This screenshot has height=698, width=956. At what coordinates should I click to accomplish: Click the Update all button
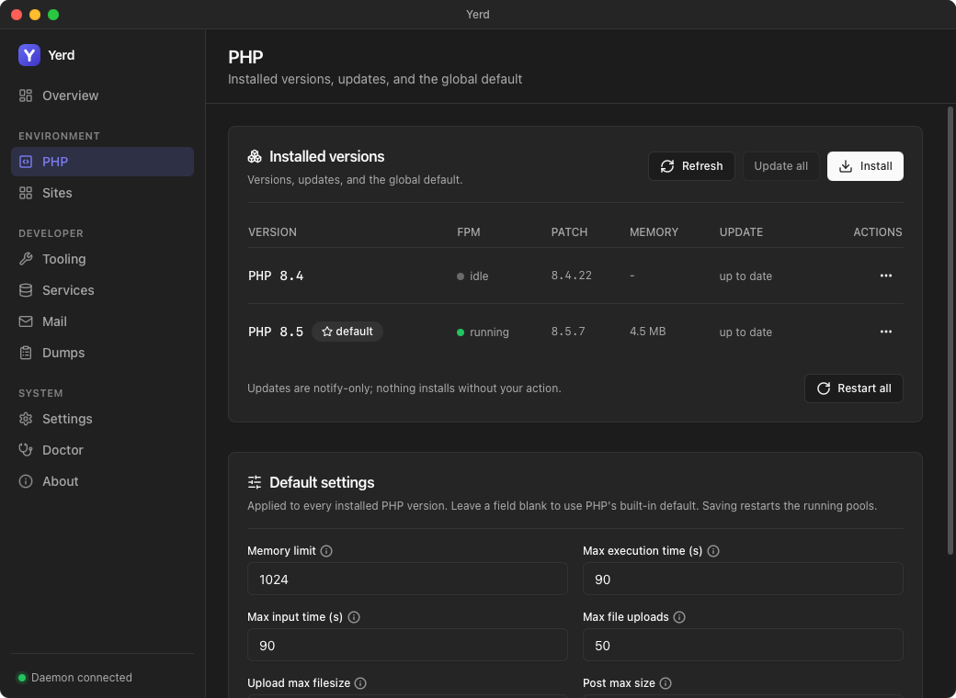[781, 166]
